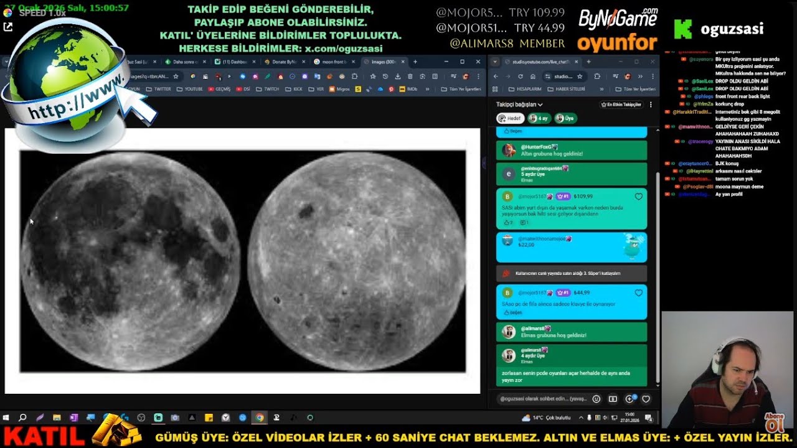Screen dimensions: 797x448
Task: Open the YOUTUBE bookmark folder
Action: click(x=189, y=89)
